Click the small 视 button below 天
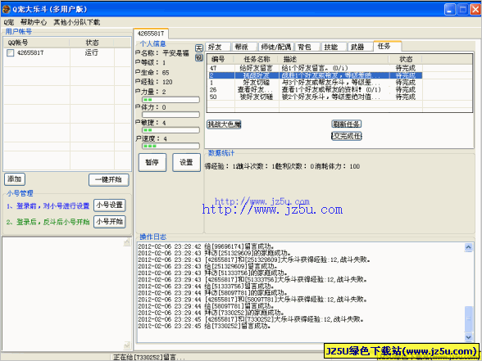This screenshot has height=361, width=482. click(x=199, y=57)
